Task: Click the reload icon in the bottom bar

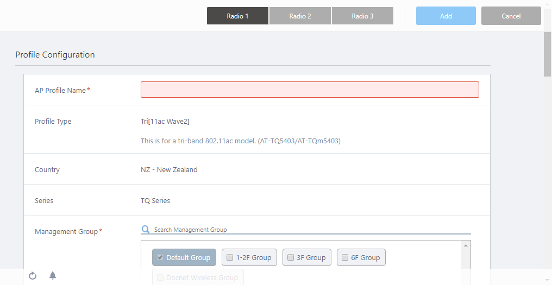Action: pos(33,276)
